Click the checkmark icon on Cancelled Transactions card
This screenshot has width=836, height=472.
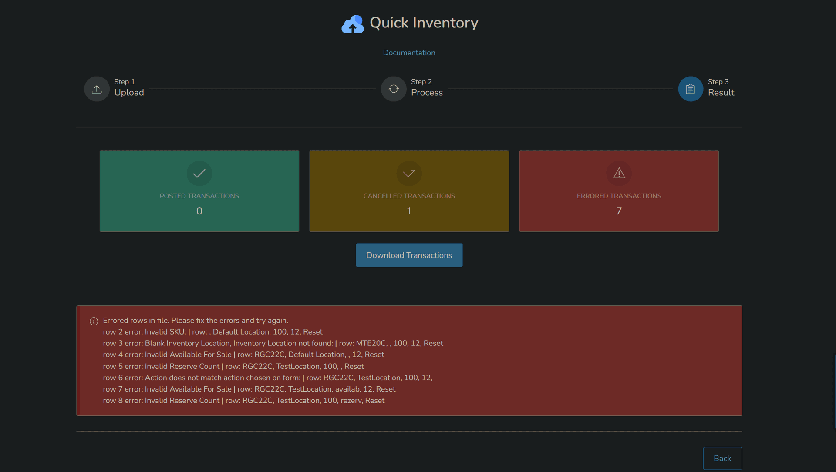pyautogui.click(x=409, y=174)
